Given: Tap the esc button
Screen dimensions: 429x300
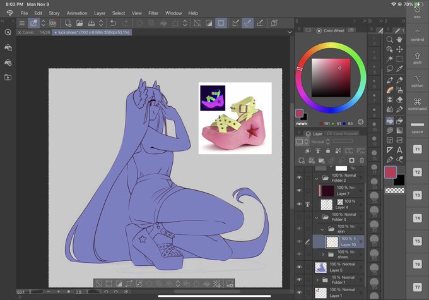Looking at the screenshot, I should [417, 12].
